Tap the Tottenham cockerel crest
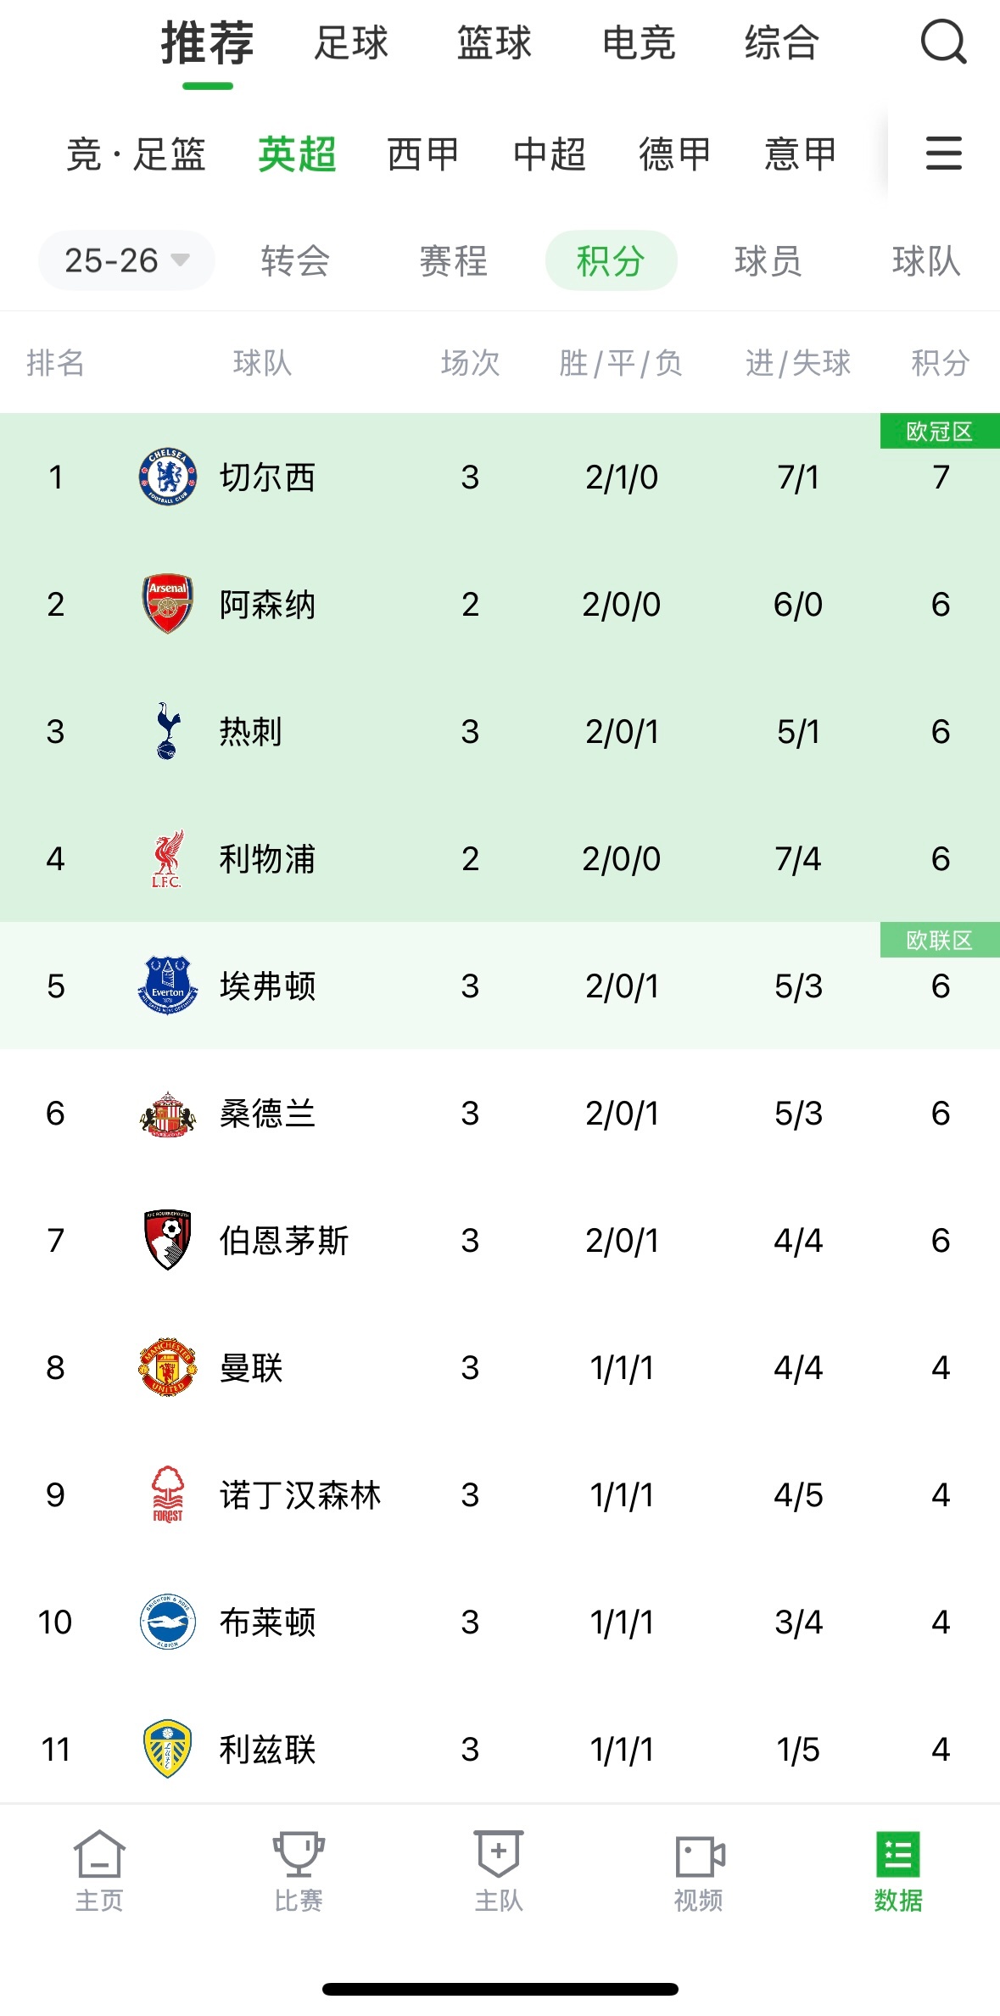This screenshot has width=1000, height=2016. click(x=168, y=730)
